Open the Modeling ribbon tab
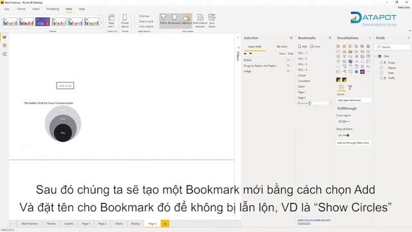Screen dimensions: 412x232 coord(53,9)
